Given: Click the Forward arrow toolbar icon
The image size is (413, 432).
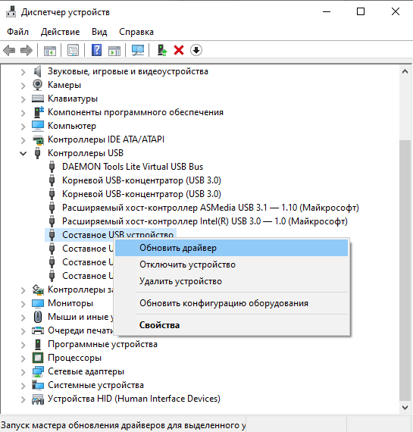Looking at the screenshot, I should coord(27,51).
